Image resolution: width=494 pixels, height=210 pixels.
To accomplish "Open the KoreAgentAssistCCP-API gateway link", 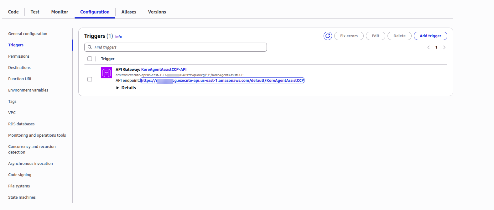I will coord(164,70).
